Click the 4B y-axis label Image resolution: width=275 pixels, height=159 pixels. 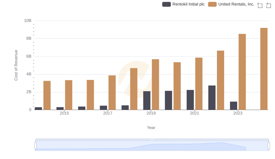pos(29,74)
